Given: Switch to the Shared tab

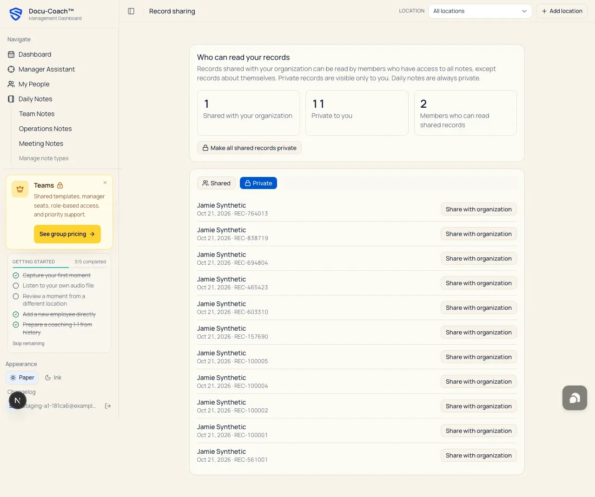Looking at the screenshot, I should 217,183.
